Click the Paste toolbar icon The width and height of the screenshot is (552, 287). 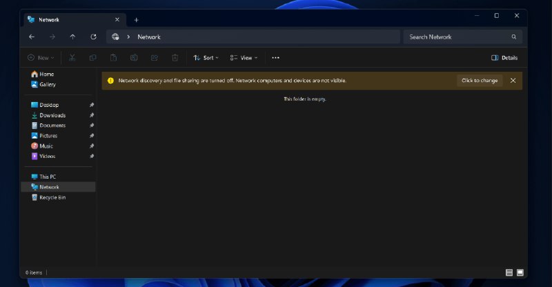pos(113,58)
